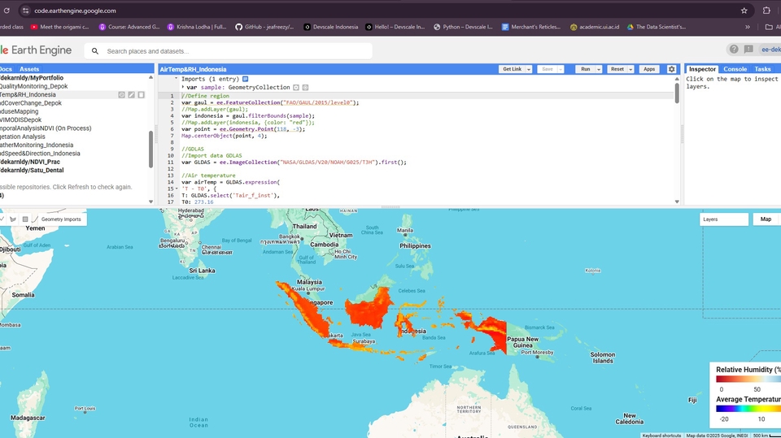Screen dimensions: 781x438
Task: Open the QualityMonitoring_Depok script
Action: (34, 86)
